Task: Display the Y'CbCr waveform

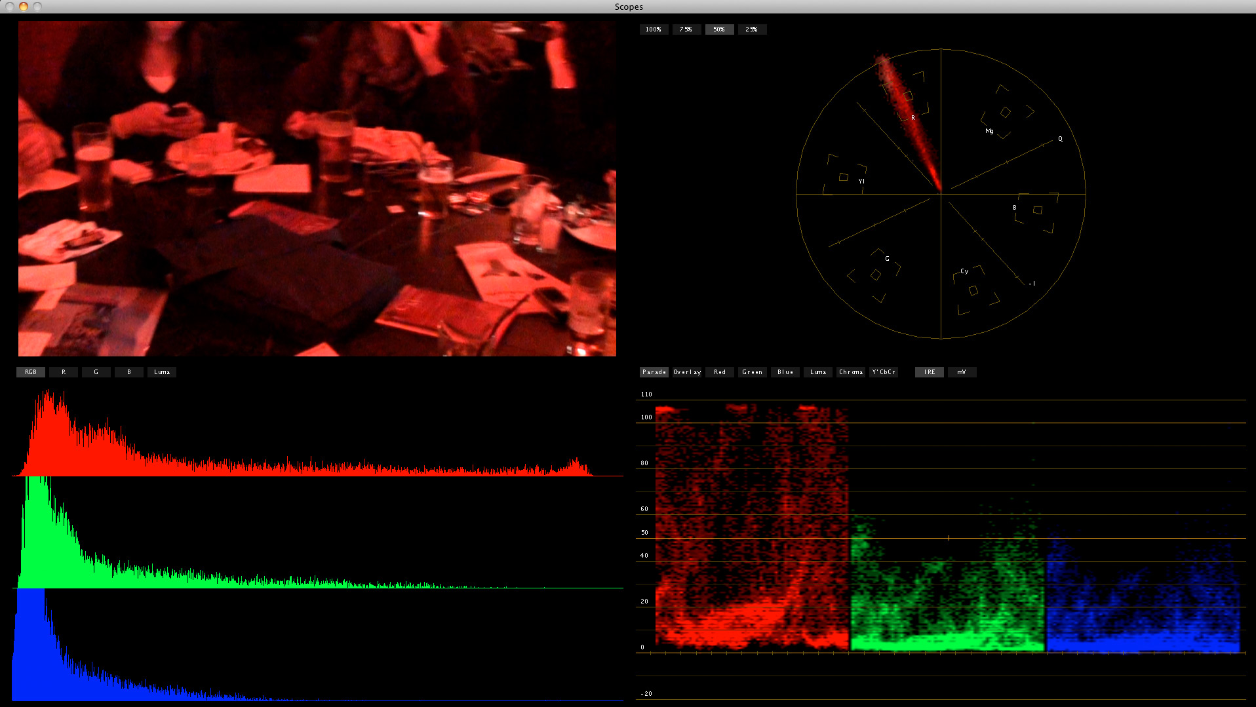Action: [x=884, y=372]
